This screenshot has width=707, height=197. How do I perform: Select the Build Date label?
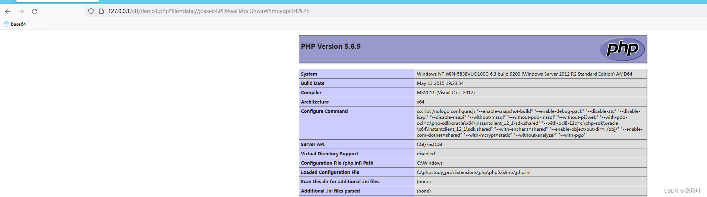point(313,83)
